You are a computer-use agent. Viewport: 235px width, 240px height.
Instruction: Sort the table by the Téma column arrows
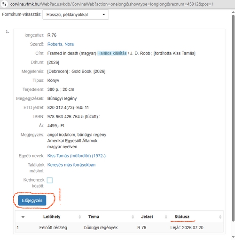click(x=133, y=217)
